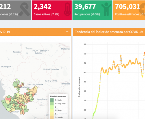Open the Positivos estimados card

click(129, 10)
